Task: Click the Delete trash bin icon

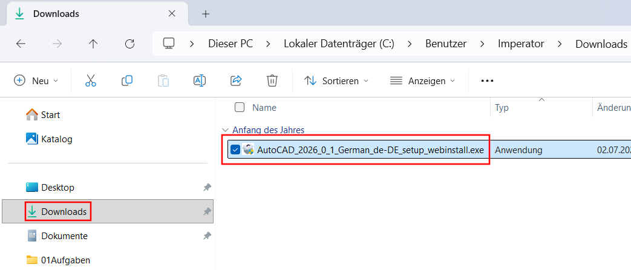Action: point(272,81)
